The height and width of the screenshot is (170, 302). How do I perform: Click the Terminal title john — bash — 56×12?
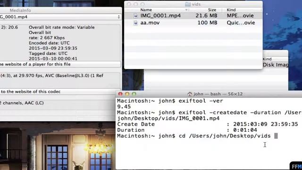[x=218, y=94]
